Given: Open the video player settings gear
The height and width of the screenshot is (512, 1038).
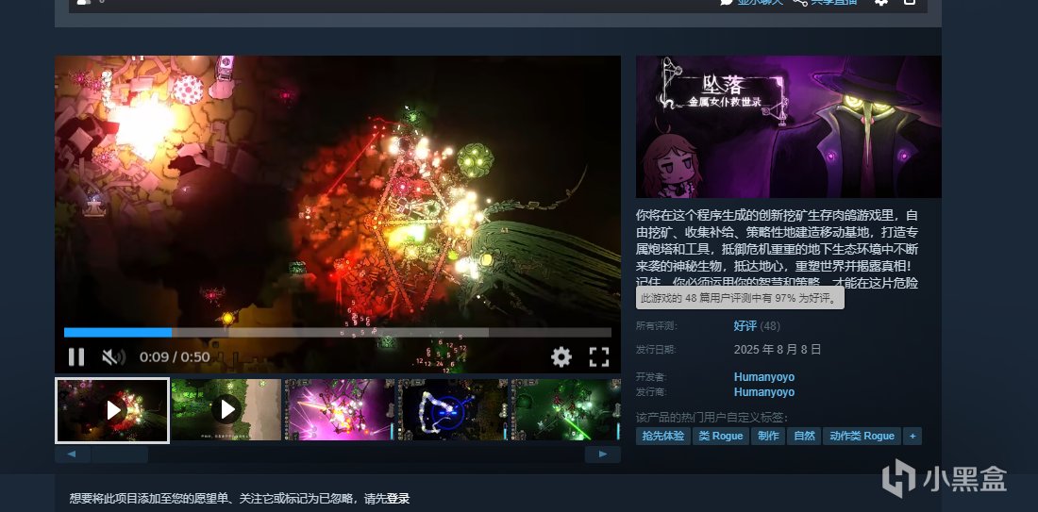Looking at the screenshot, I should pyautogui.click(x=561, y=357).
